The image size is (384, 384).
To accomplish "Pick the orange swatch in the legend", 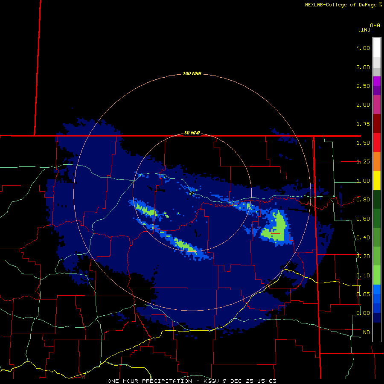I will tap(377, 162).
